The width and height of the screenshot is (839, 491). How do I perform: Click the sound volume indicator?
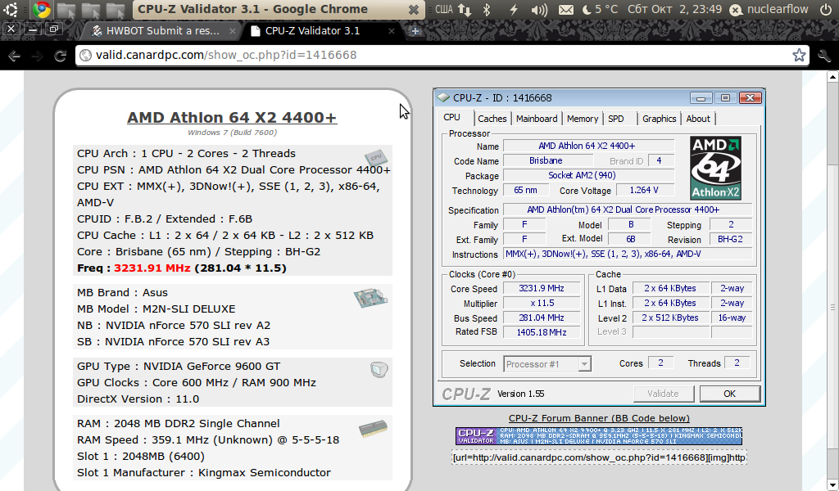(539, 10)
